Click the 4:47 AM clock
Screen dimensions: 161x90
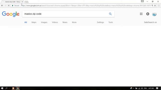[x=151, y=88]
